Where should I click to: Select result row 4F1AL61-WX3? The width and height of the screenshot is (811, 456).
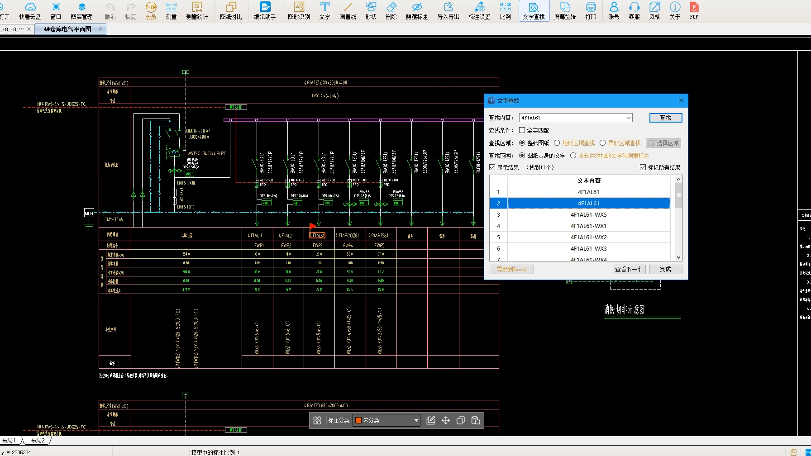click(580, 248)
